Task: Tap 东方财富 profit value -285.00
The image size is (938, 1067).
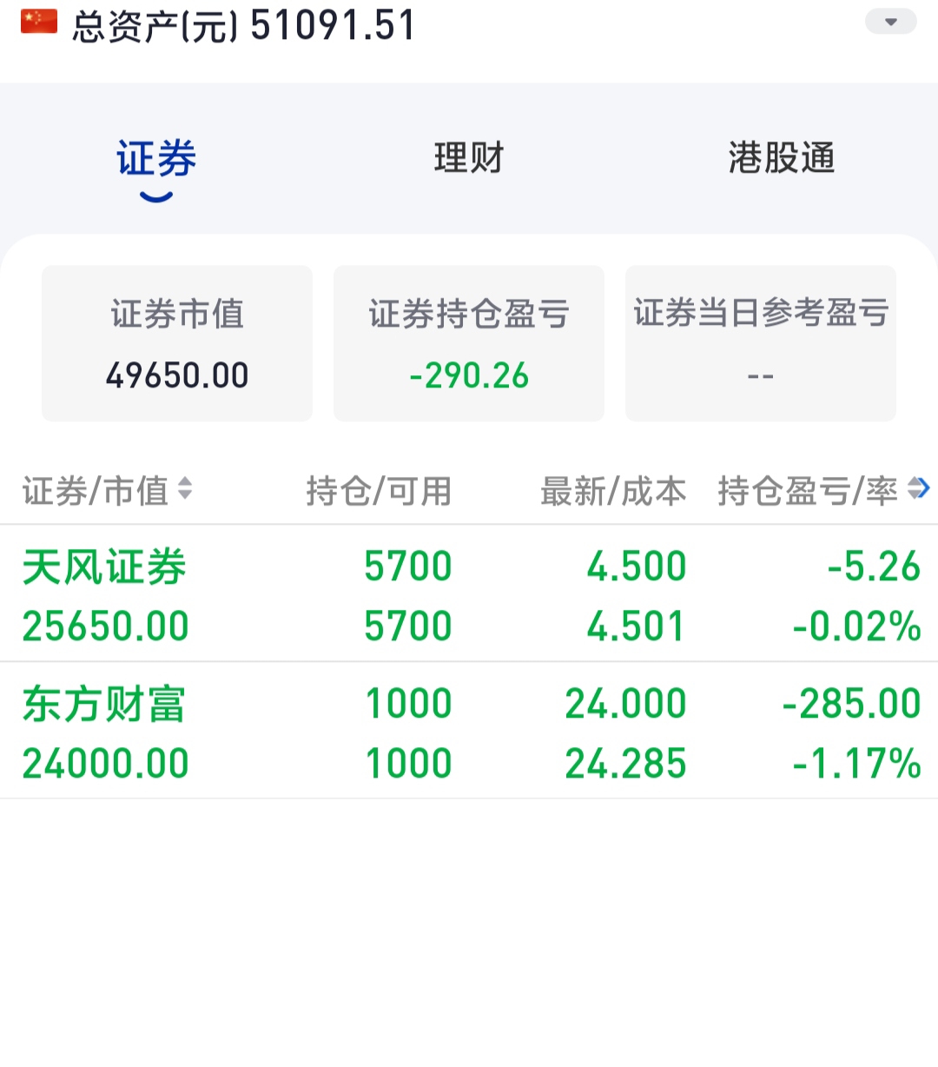Action: 852,704
